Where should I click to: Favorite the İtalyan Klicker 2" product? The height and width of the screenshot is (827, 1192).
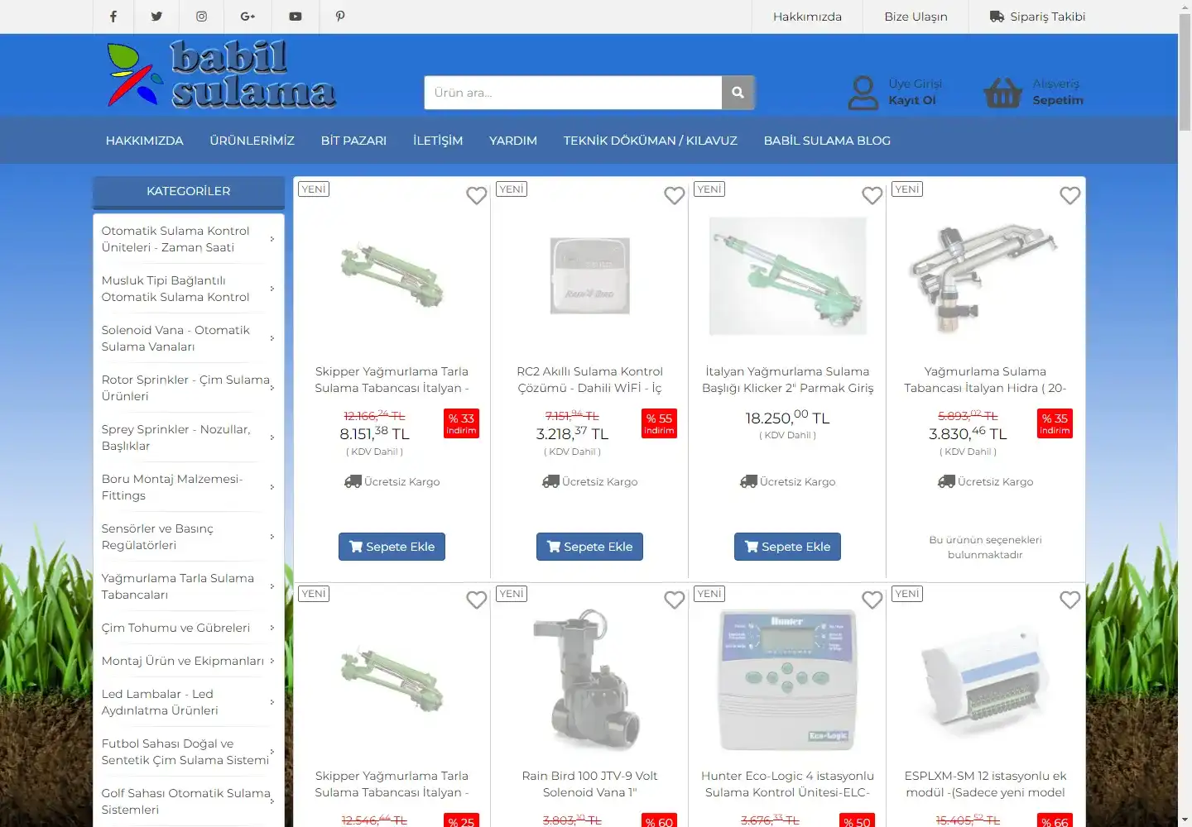[872, 196]
